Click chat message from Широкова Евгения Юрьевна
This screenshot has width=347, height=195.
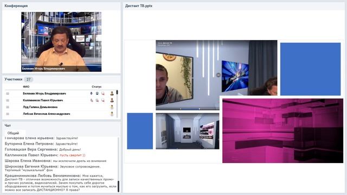click(53, 168)
